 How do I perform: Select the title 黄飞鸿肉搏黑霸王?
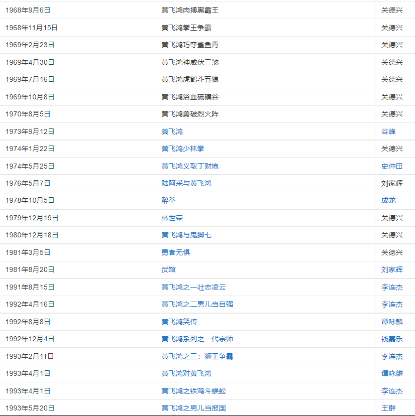(x=190, y=11)
